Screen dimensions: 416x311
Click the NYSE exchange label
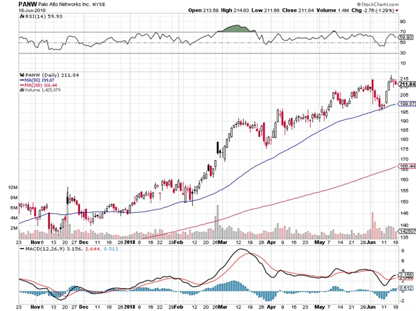coord(99,5)
